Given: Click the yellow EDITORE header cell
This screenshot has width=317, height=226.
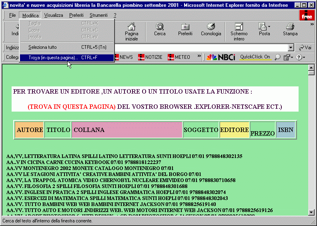Looking at the screenshot, I should [x=235, y=130].
